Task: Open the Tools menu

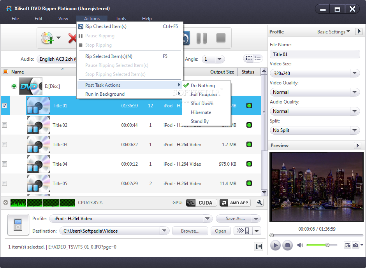Action: [x=121, y=18]
